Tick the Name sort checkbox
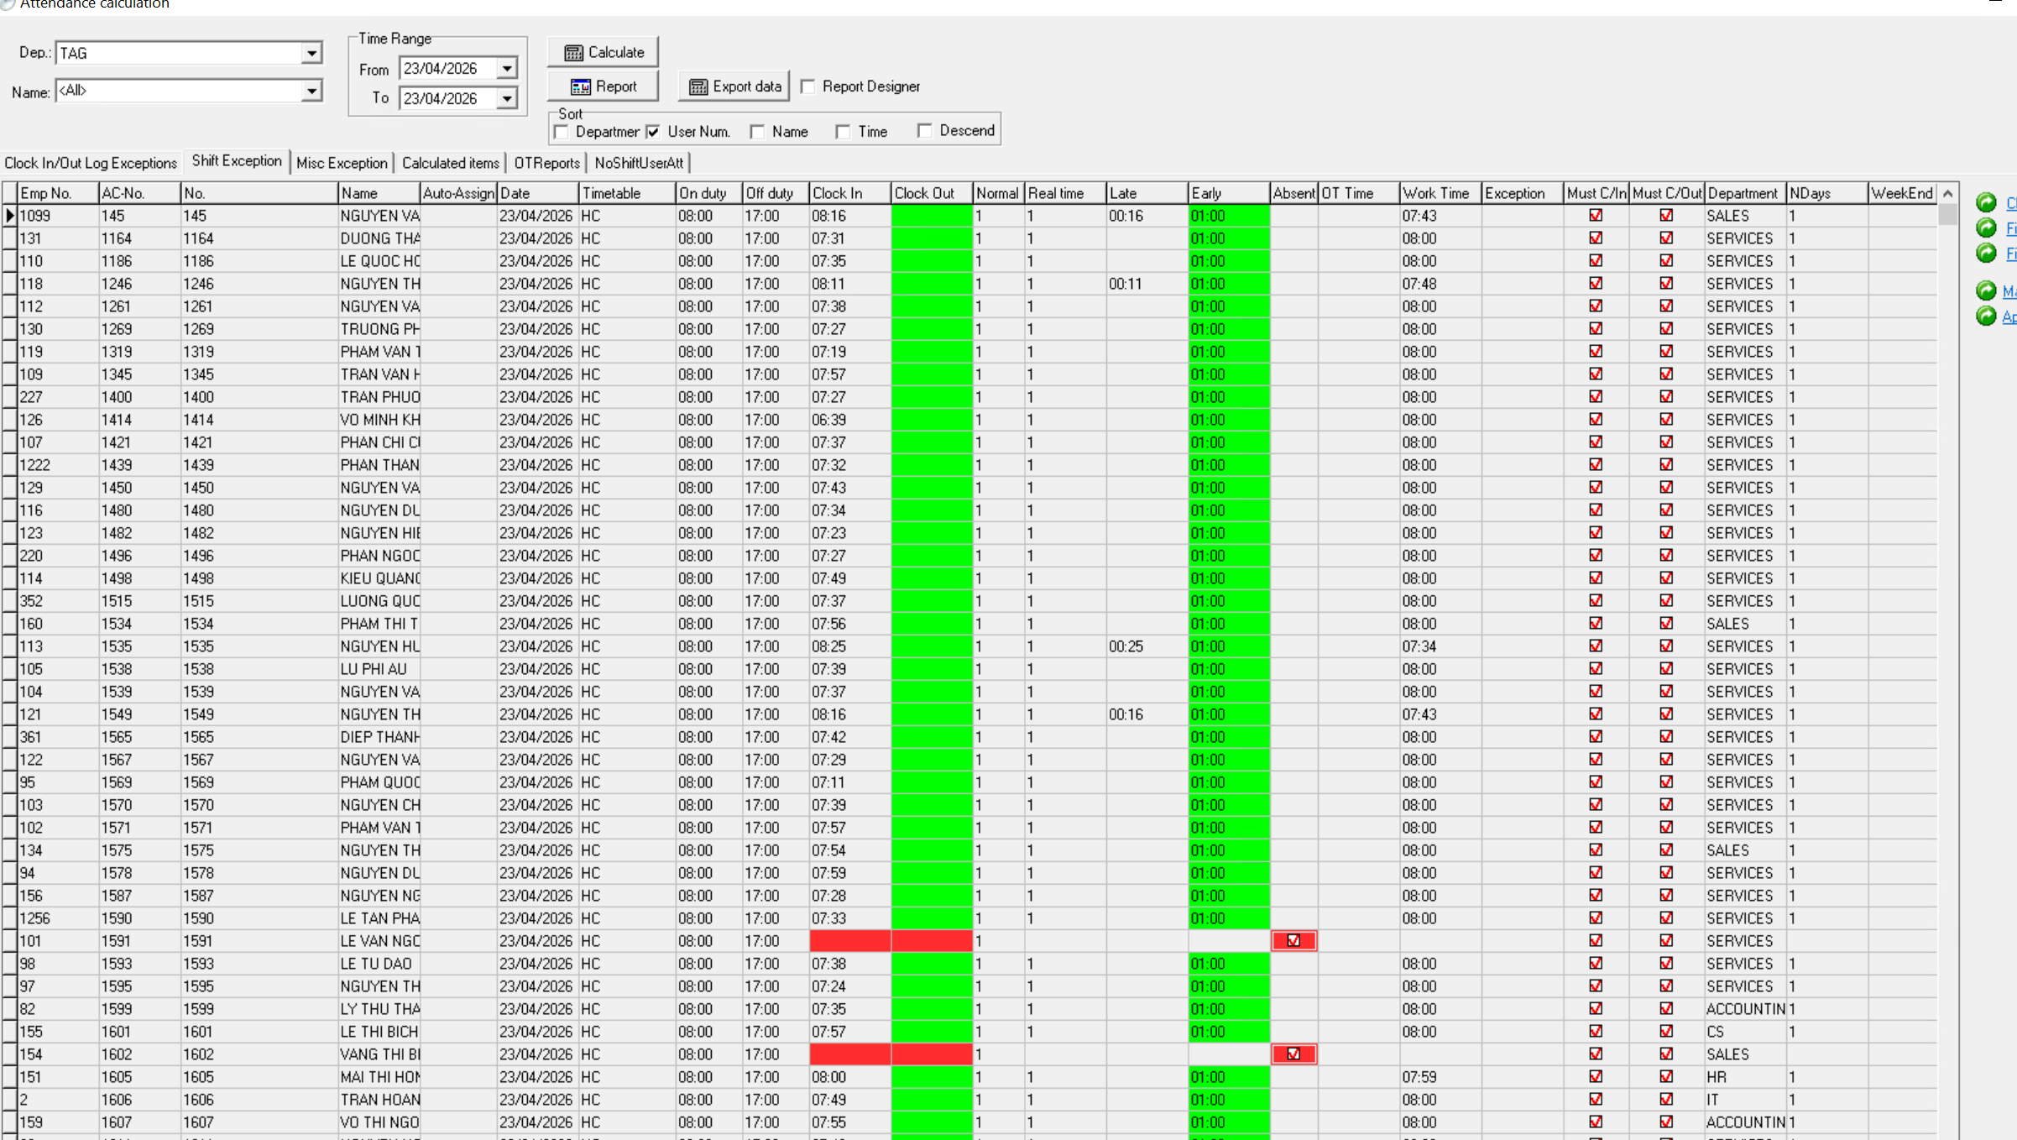2017x1140 pixels. click(x=758, y=132)
